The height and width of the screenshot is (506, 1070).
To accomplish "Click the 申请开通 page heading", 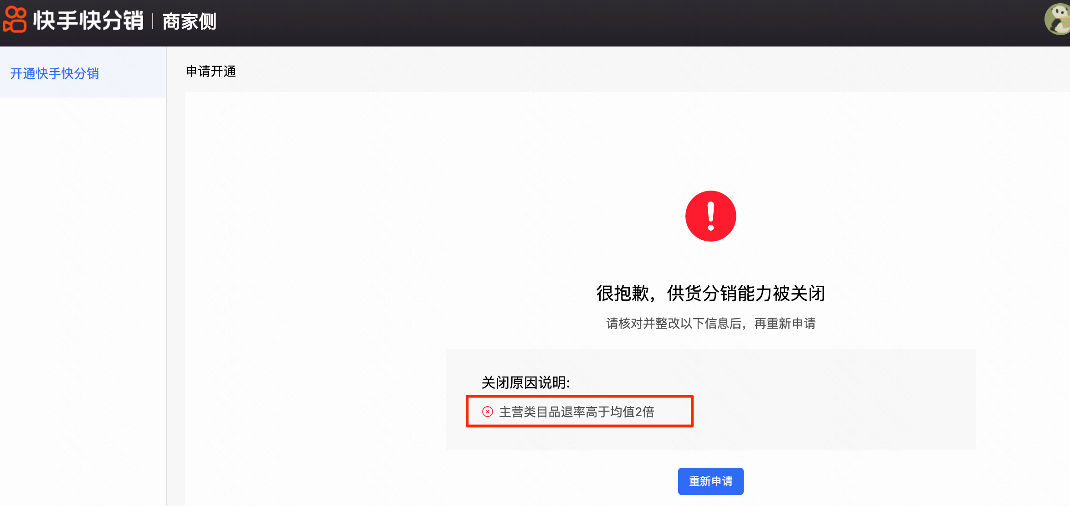I will [x=211, y=72].
